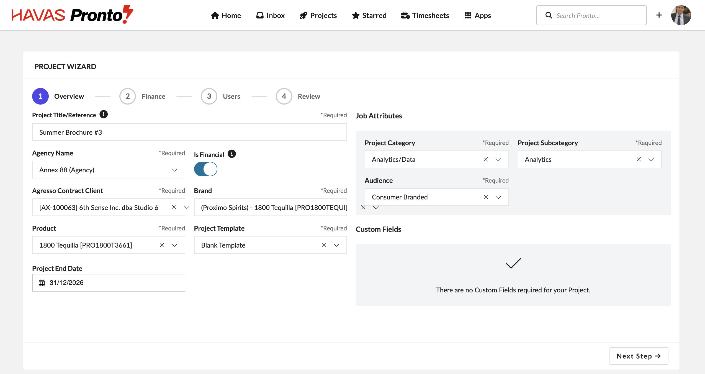
Task: Clear the Product selection
Action: 162,245
